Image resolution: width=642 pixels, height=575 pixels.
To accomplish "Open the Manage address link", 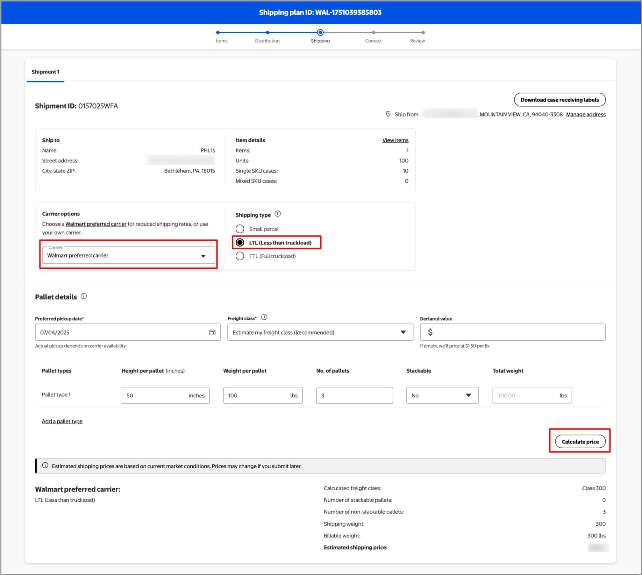I will [x=586, y=115].
